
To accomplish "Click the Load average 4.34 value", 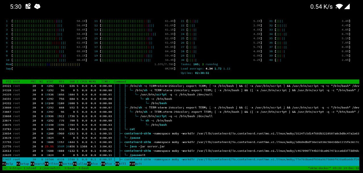I will click(209, 69).
